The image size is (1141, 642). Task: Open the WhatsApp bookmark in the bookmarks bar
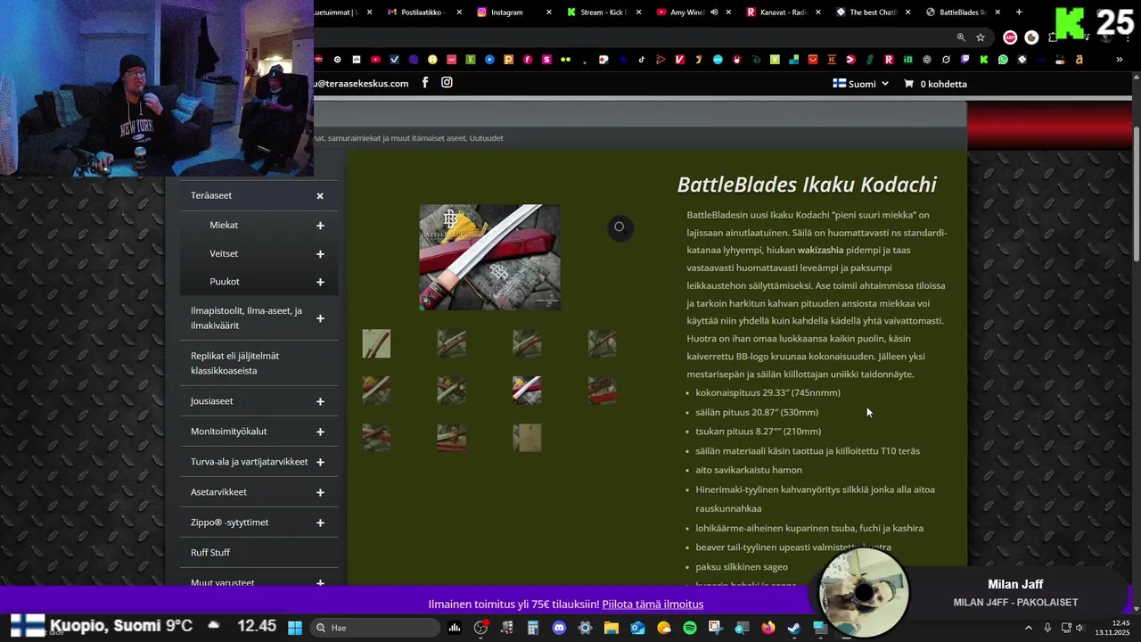(x=1003, y=60)
